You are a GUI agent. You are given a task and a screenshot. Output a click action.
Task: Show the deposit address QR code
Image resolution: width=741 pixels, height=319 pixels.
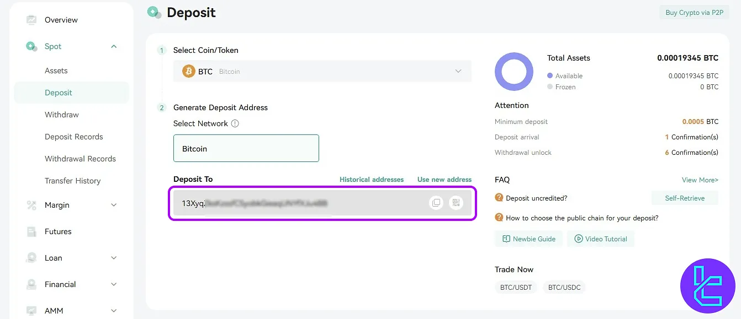tap(456, 203)
